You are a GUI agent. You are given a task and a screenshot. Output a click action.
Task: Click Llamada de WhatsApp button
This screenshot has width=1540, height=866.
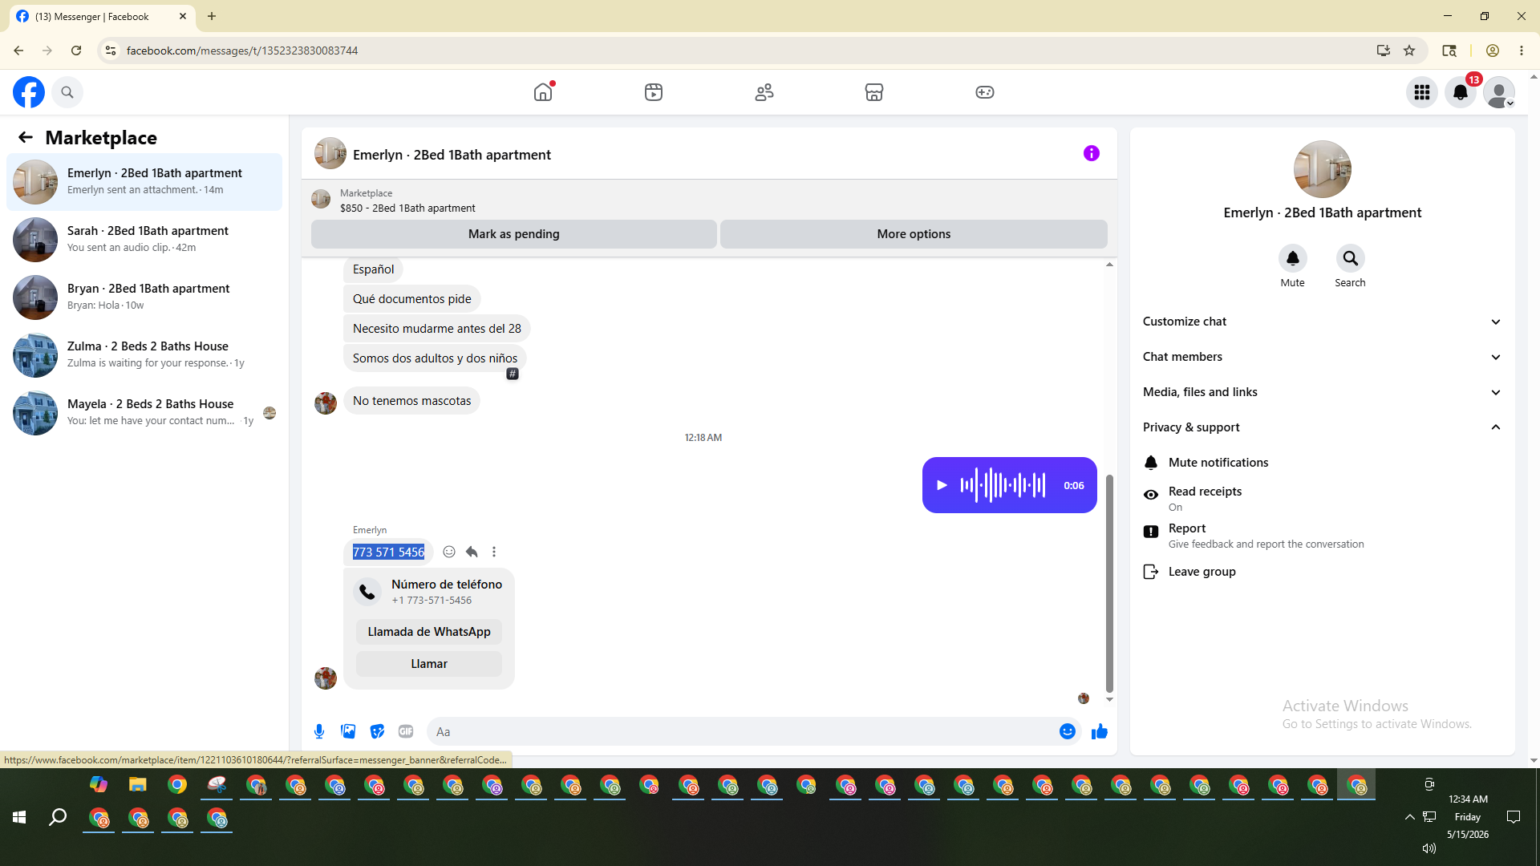pos(429,632)
